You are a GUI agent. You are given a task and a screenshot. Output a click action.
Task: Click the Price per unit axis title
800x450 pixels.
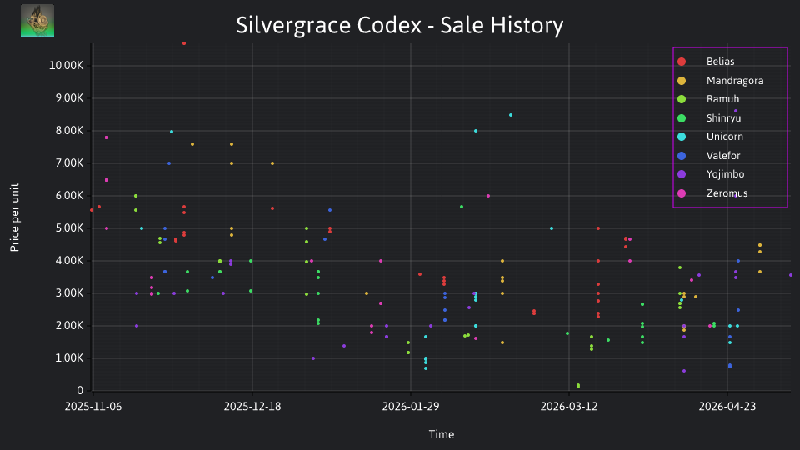(x=15, y=217)
